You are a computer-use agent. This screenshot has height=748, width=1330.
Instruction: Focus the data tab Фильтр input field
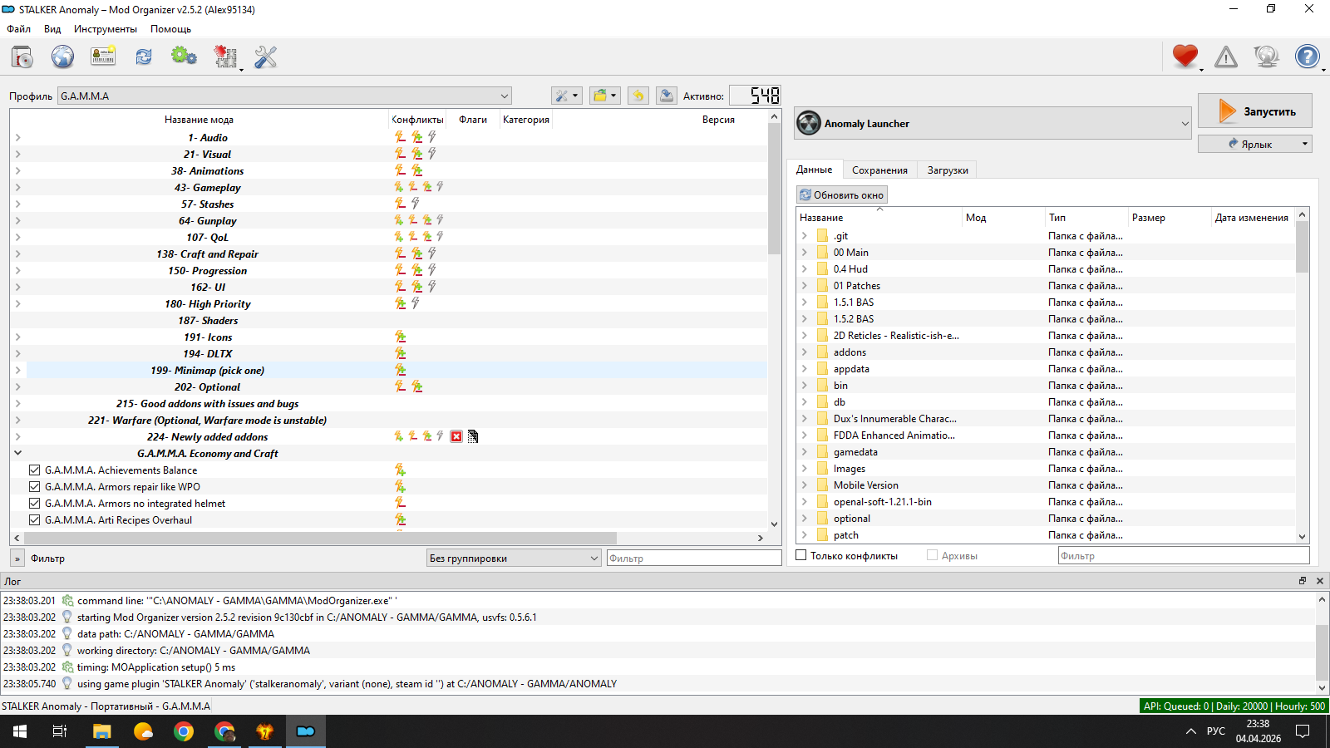coord(1184,555)
